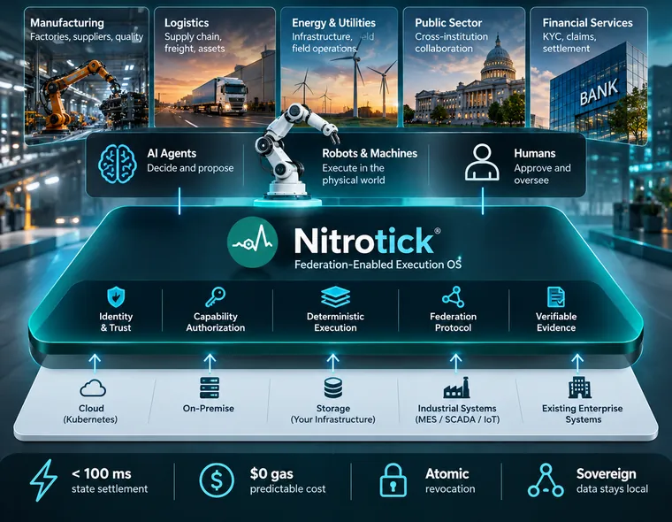Click the "Deterministic Execution" label
The image size is (672, 522).
click(335, 322)
